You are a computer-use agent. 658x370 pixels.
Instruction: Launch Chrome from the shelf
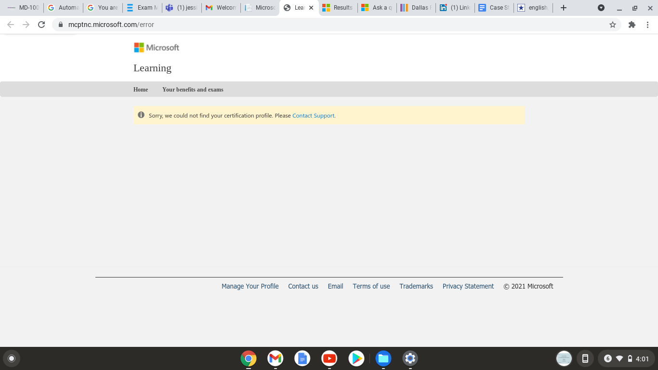tap(249, 358)
